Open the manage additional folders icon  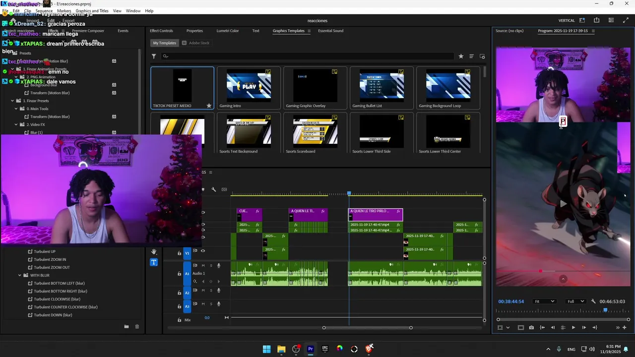[482, 56]
